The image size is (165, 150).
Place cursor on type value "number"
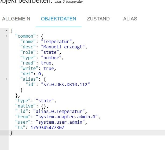tap(52, 58)
